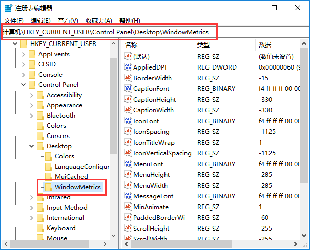
Task: Click the HKEY_CURRENT_USER folder icon
Action: tap(24, 44)
